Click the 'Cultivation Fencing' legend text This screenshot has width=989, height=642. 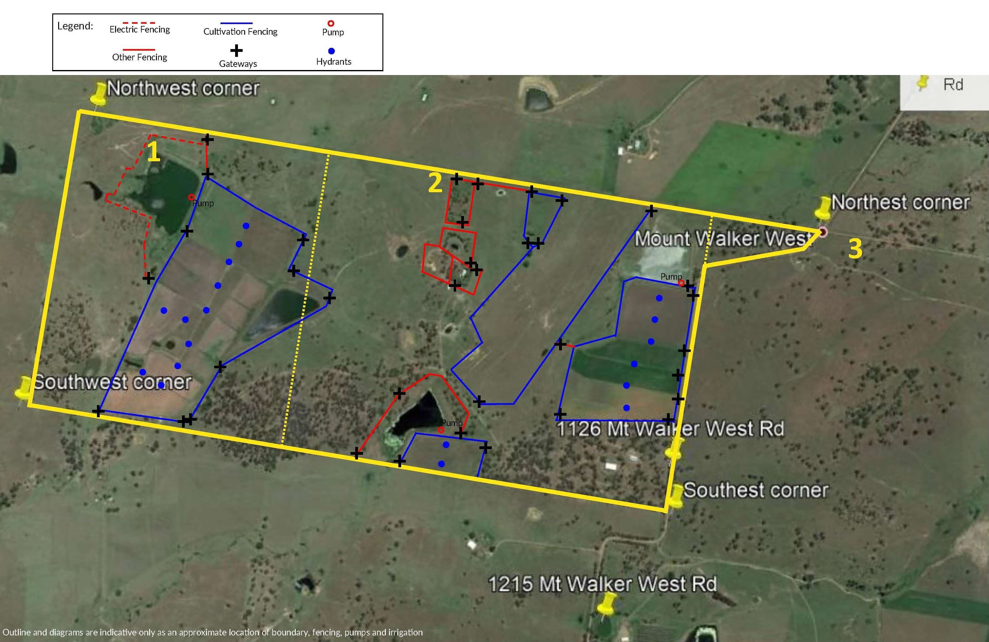point(240,32)
